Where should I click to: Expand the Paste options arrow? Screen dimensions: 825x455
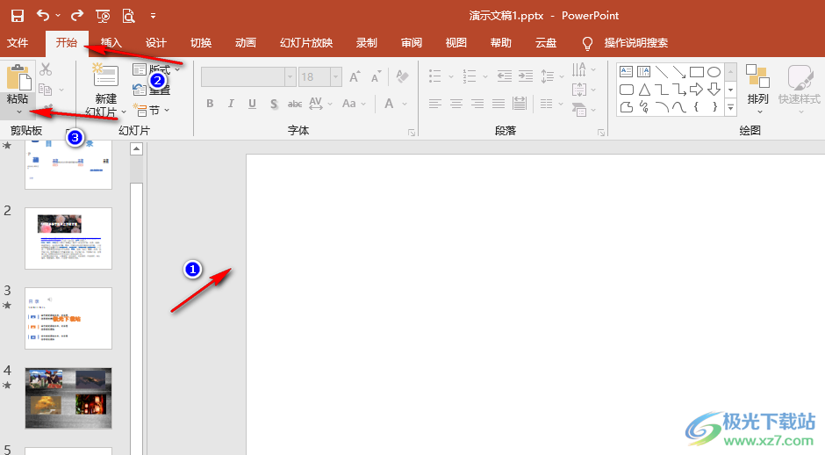click(x=18, y=112)
